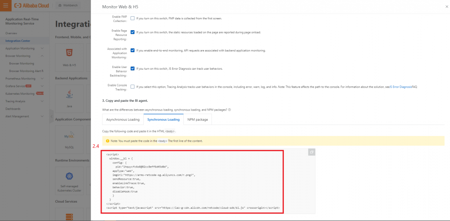
Task: Open Browser Monitoring Alert Rules sub-item
Action: (x=26, y=71)
